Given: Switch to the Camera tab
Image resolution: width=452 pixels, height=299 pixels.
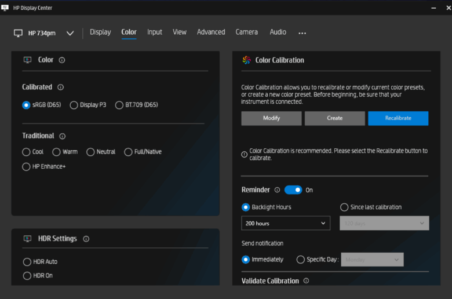Looking at the screenshot, I should coord(246,32).
